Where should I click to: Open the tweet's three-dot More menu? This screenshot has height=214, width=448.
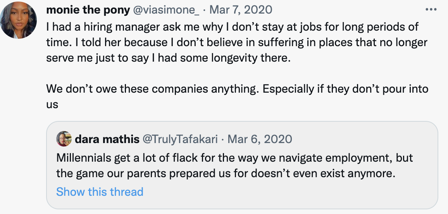(431, 9)
